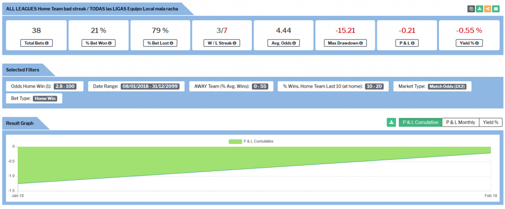The image size is (505, 209).
Task: Click the 21 % bet won value
Action: pos(99,31)
